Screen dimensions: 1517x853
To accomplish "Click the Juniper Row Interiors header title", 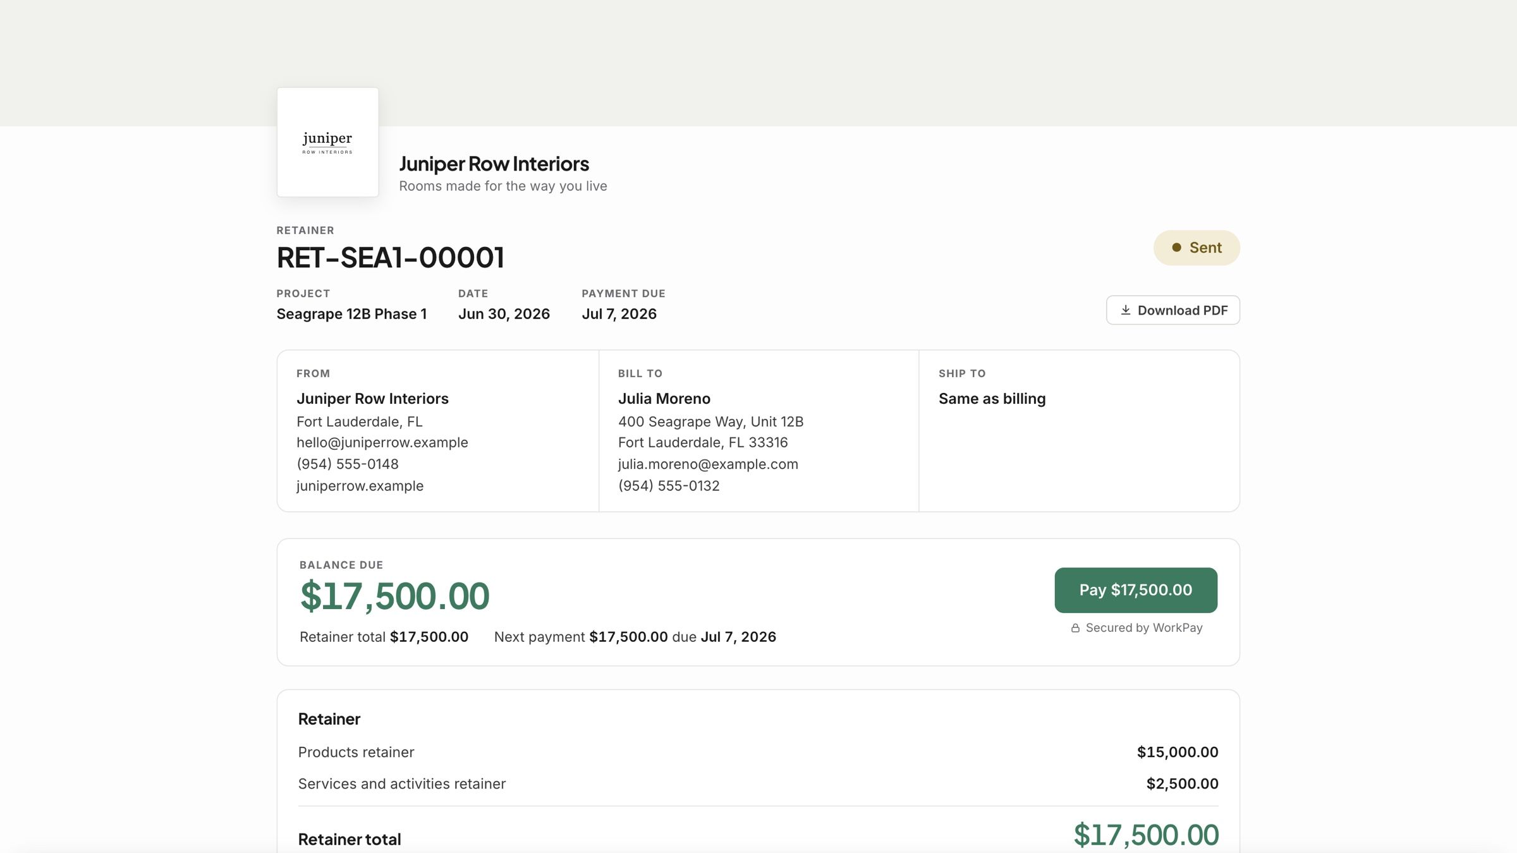I will click(x=494, y=164).
